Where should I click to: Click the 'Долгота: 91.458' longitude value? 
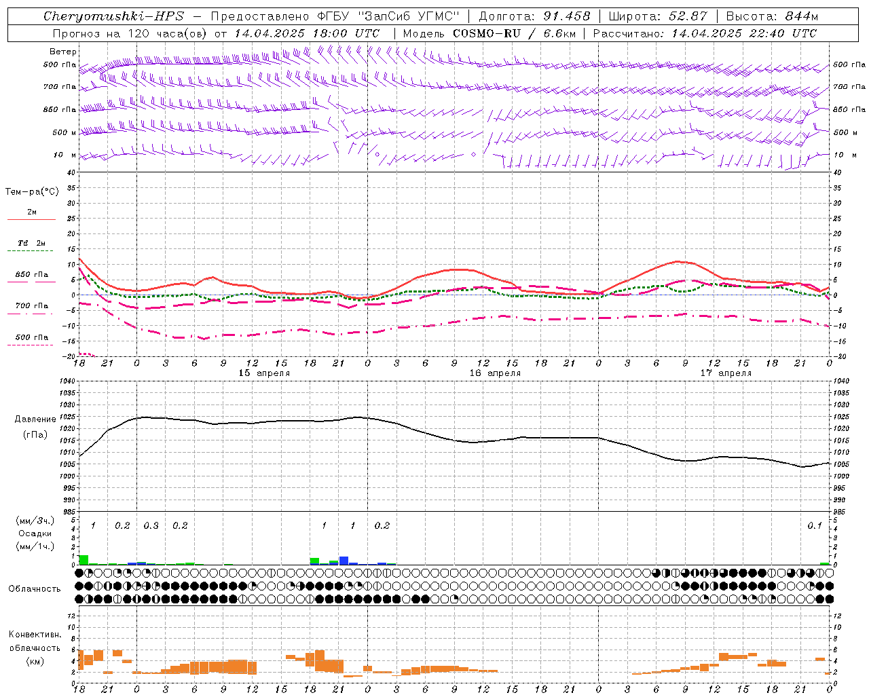pyautogui.click(x=534, y=16)
